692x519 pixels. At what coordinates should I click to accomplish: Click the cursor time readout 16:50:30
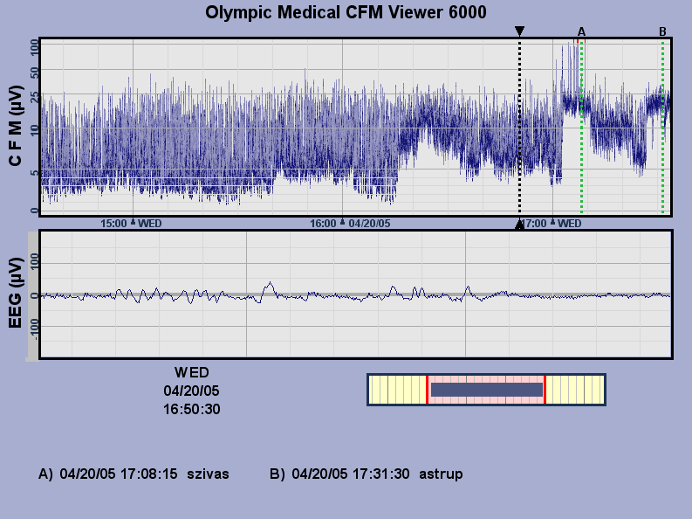tap(191, 410)
